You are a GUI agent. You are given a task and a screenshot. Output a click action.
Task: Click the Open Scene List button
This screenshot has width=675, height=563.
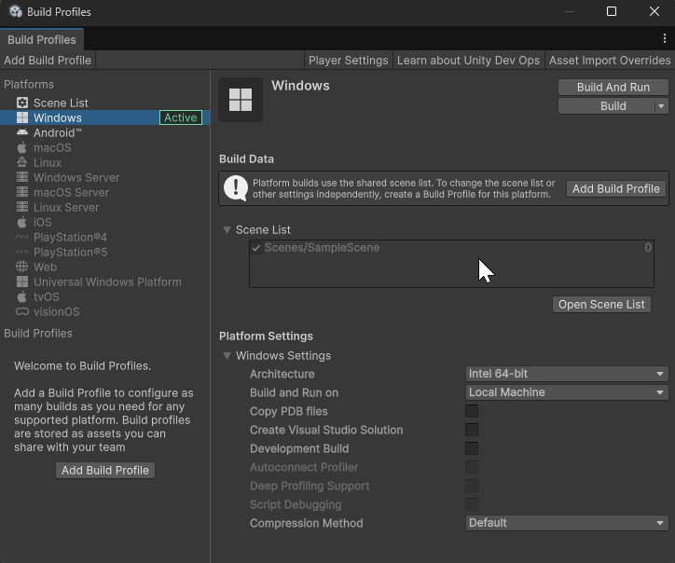601,304
